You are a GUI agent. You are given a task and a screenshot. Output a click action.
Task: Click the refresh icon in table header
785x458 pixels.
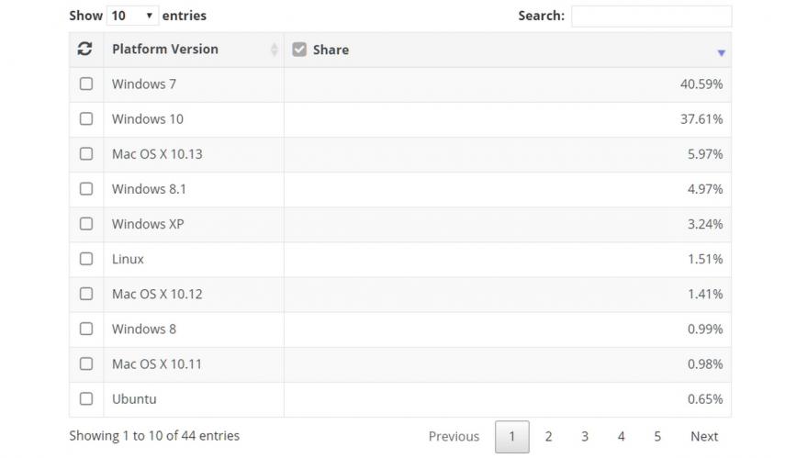[x=84, y=49]
